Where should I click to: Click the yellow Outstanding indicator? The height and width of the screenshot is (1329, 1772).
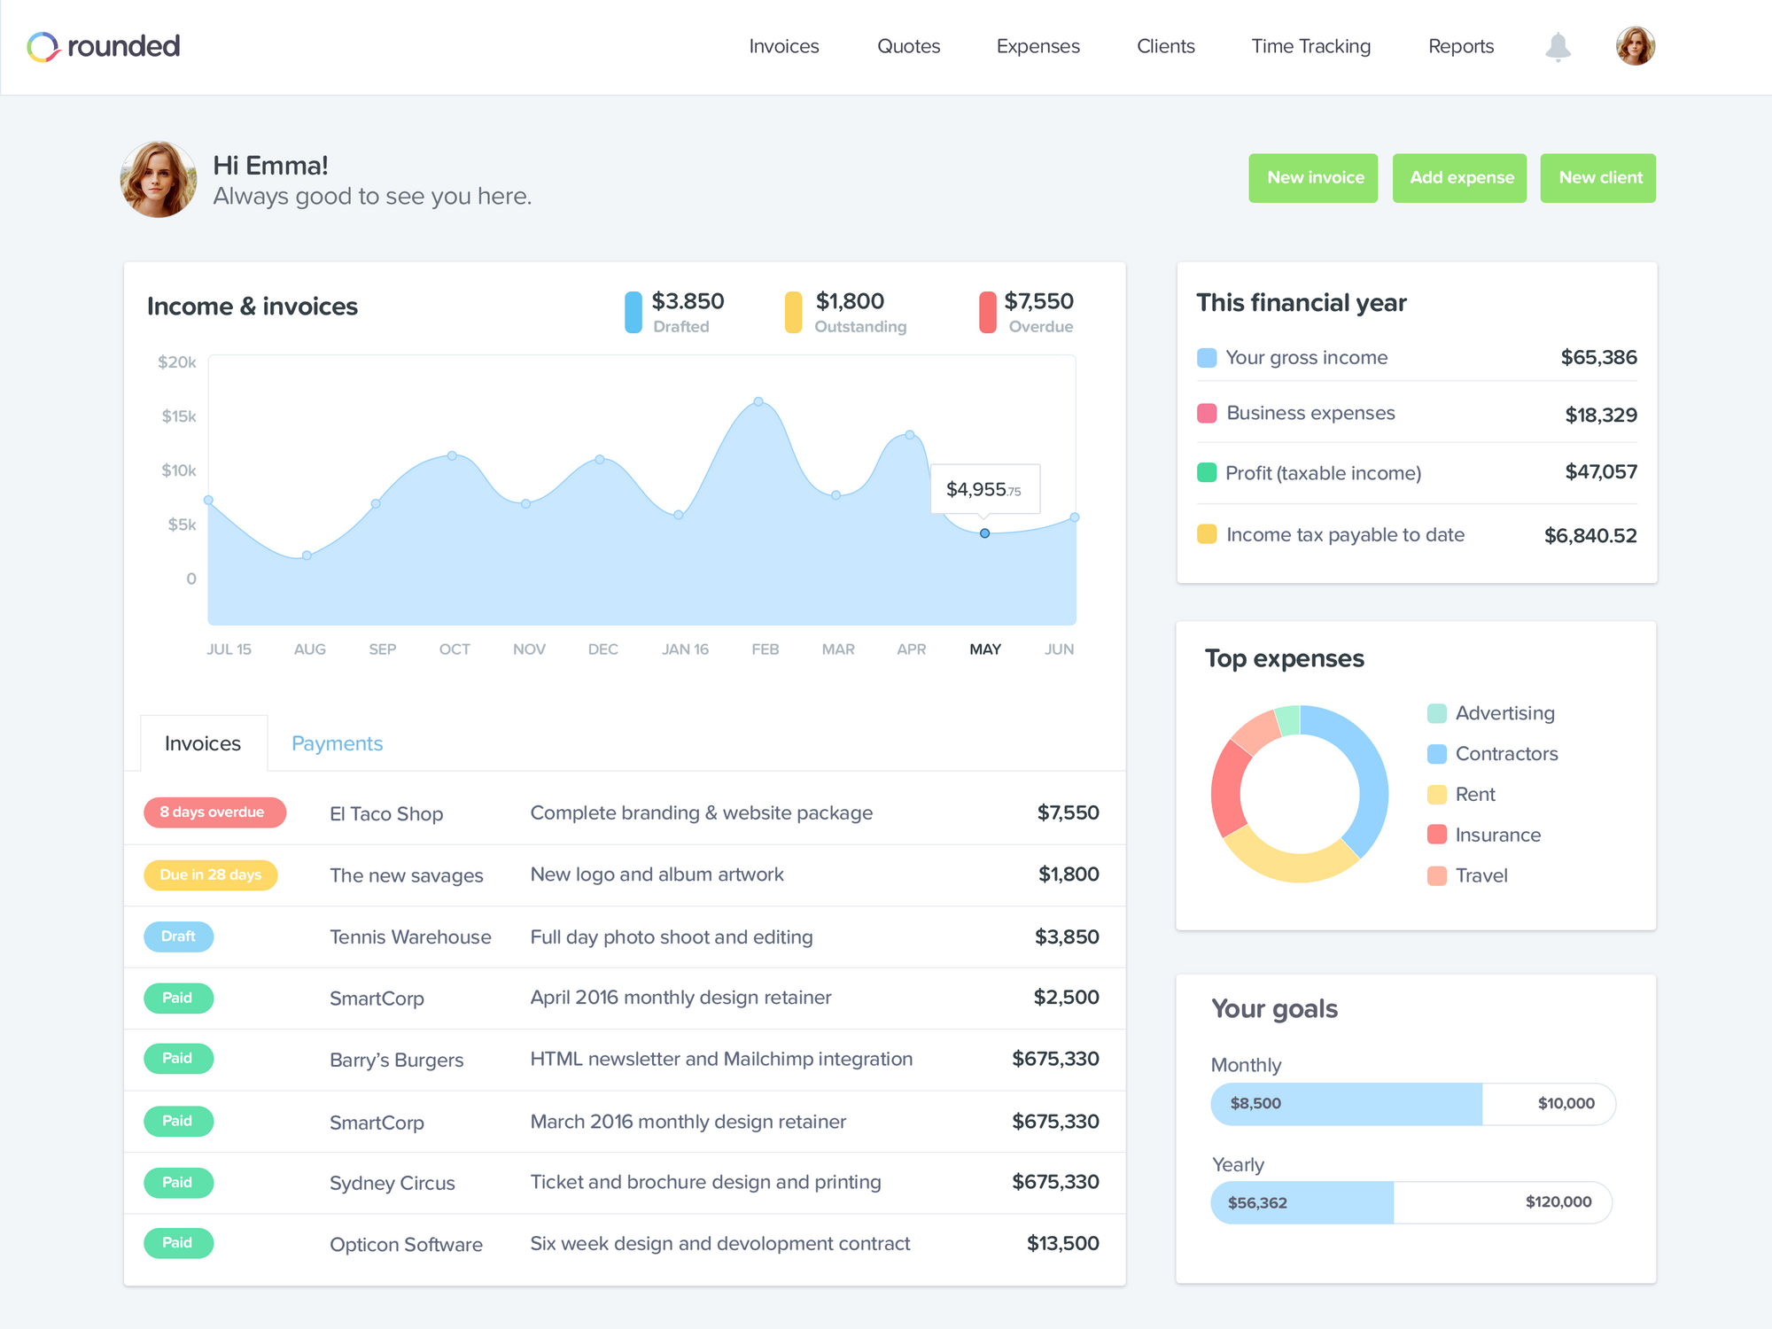pyautogui.click(x=793, y=312)
